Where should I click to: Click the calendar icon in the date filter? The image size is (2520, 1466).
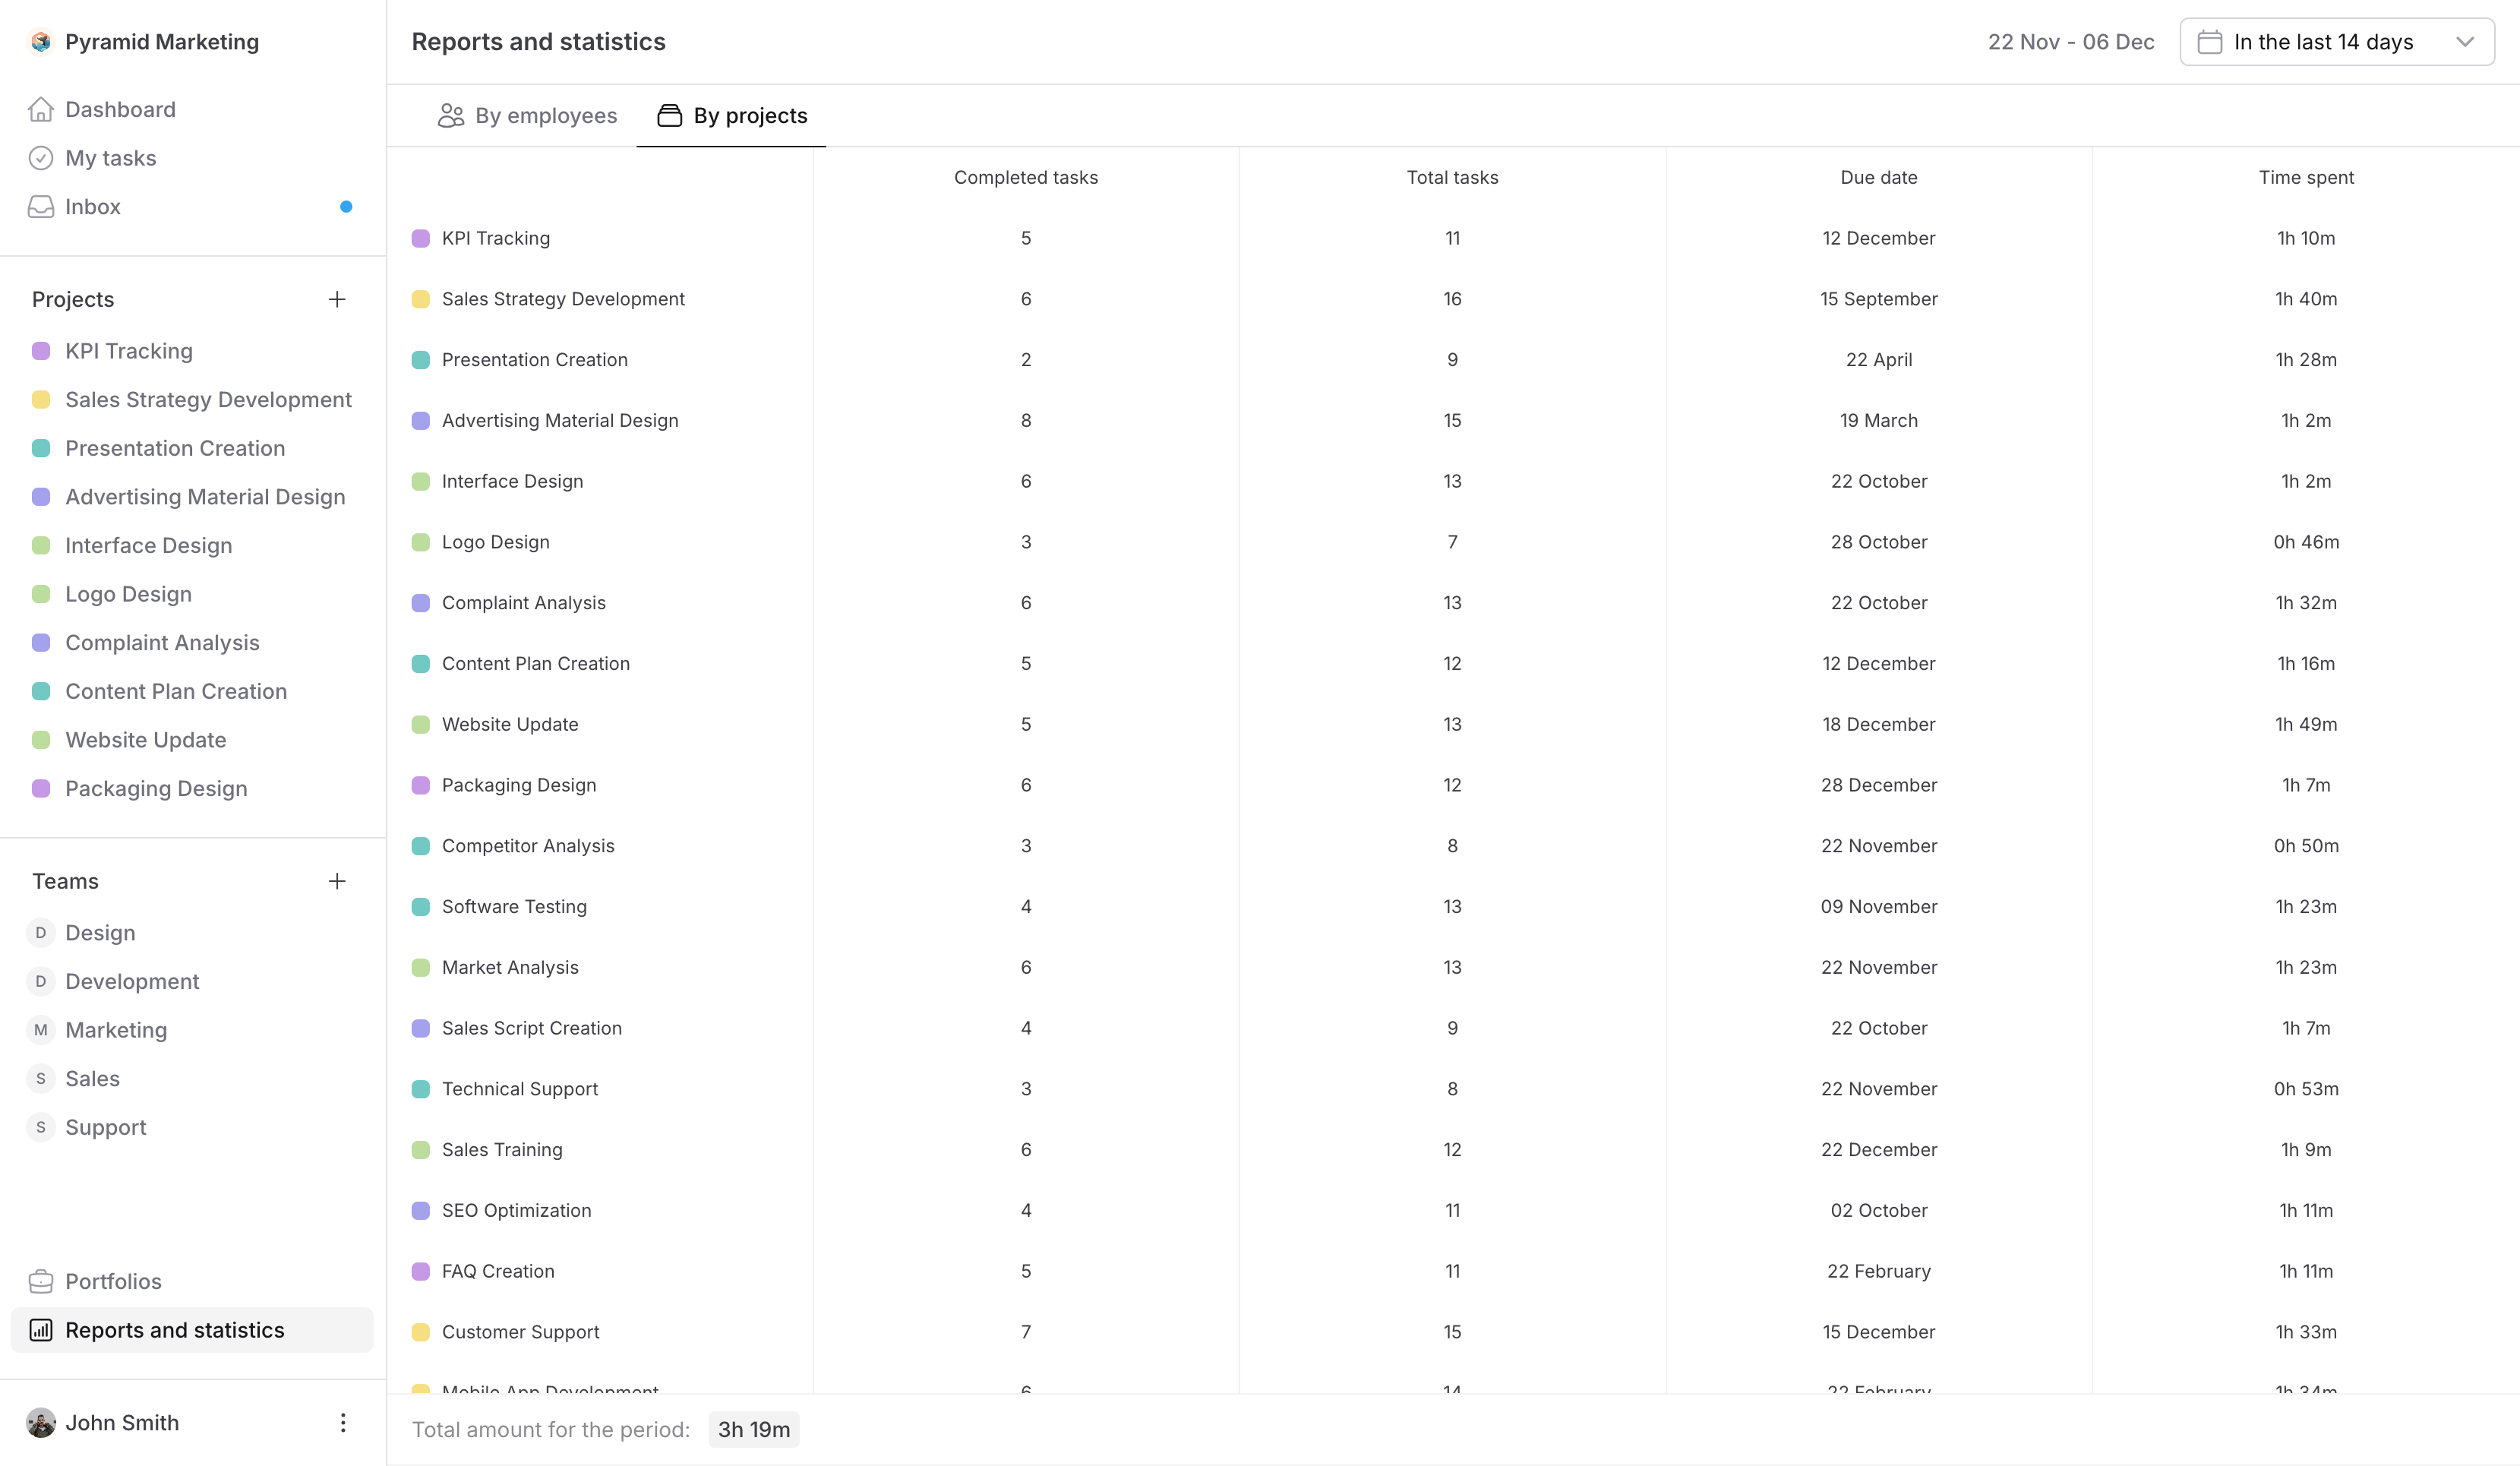(x=2210, y=41)
